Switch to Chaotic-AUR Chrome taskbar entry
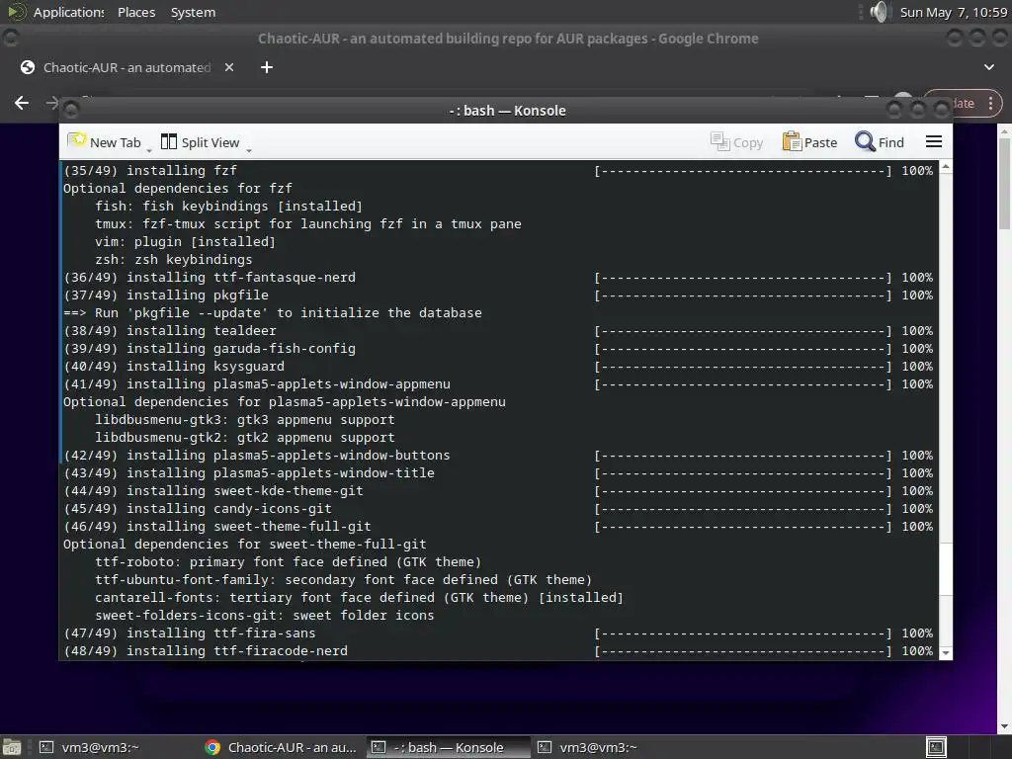Screen dimensions: 1012x759 point(281,747)
